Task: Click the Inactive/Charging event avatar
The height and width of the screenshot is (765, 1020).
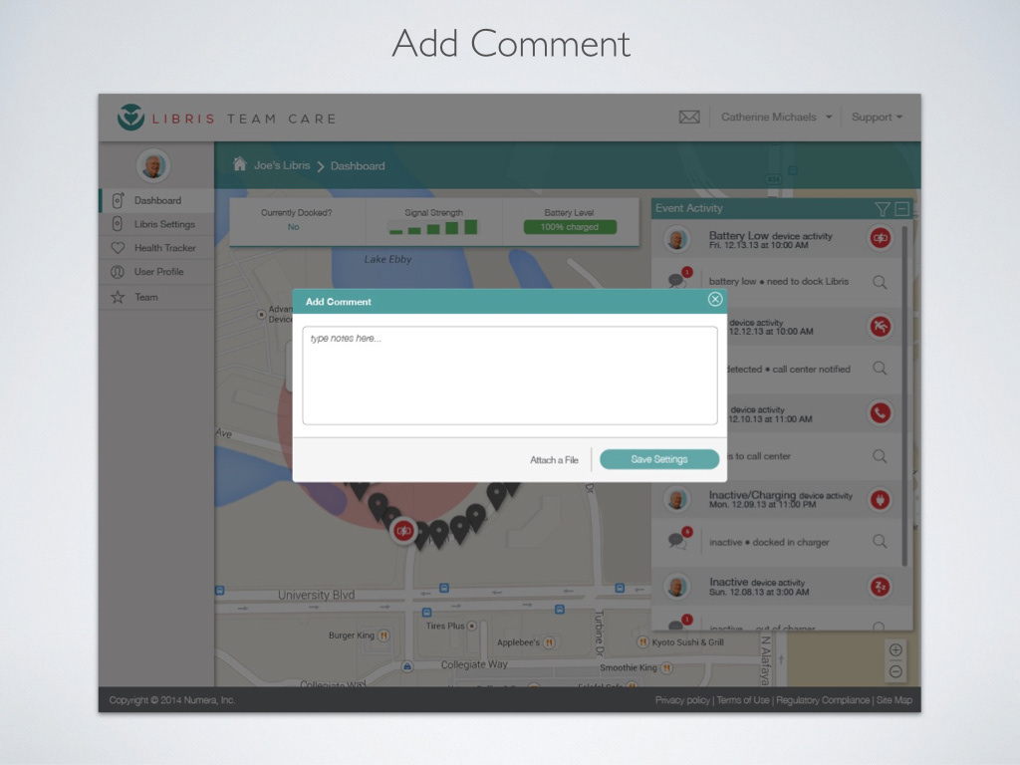Action: [x=676, y=500]
